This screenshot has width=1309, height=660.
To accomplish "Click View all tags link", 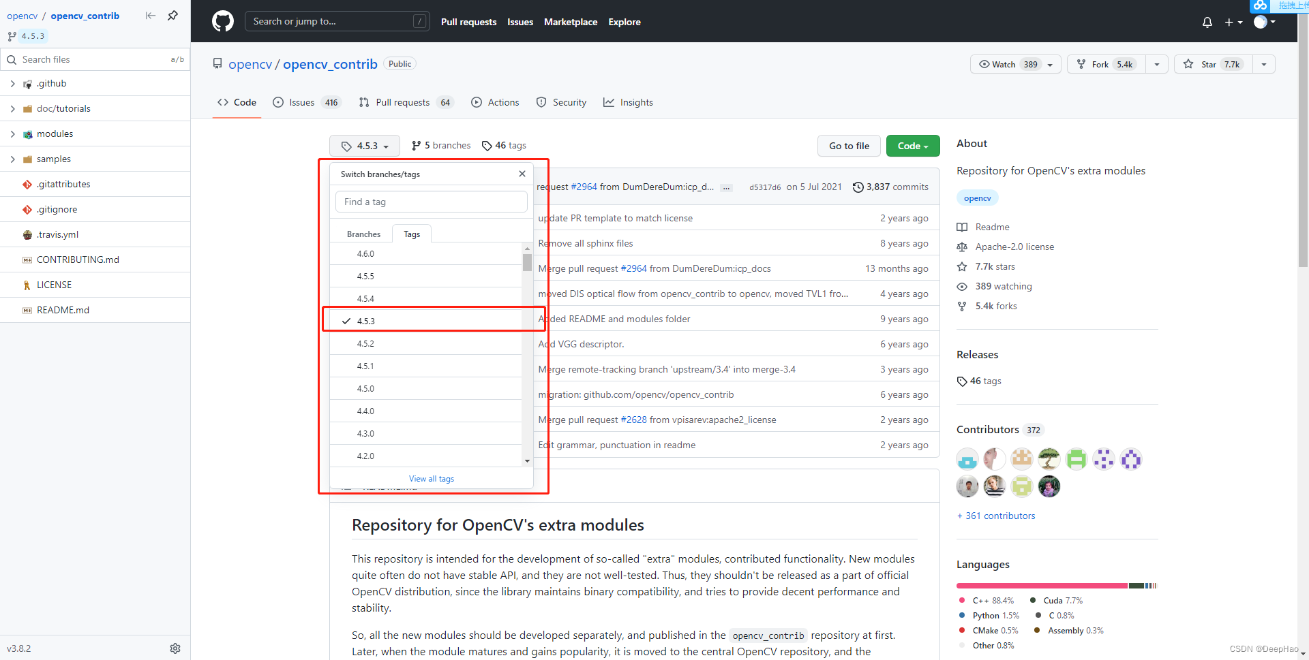I will point(432,479).
